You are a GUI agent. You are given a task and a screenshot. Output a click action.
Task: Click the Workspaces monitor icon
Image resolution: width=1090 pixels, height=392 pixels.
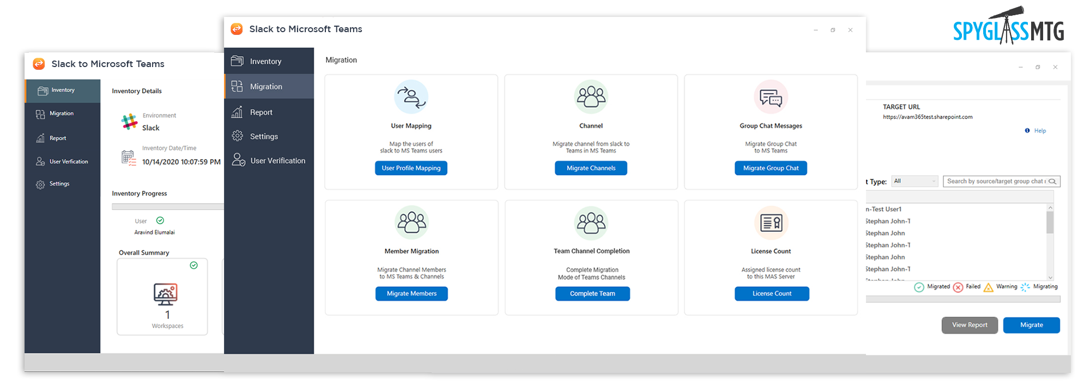[x=165, y=294]
